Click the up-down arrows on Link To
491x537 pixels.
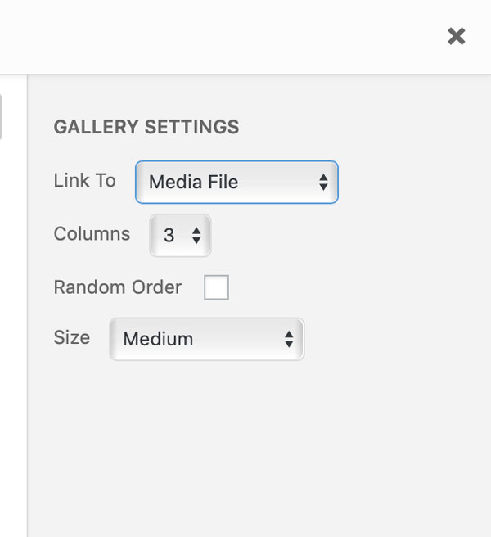(x=323, y=182)
